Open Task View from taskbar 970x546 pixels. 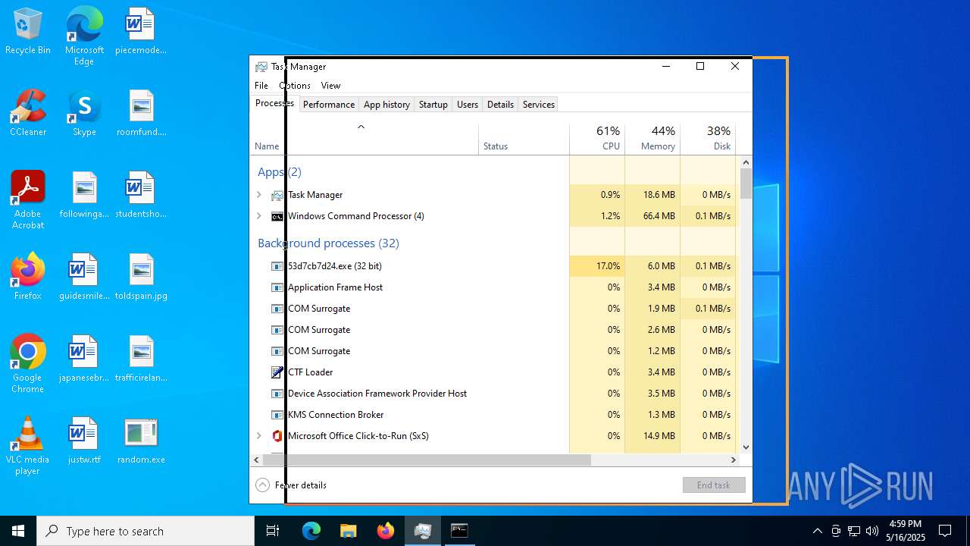click(273, 531)
